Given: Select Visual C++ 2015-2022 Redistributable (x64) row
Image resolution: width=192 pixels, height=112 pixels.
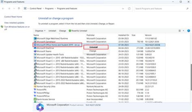Looking at the screenshot, I should (x=99, y=80).
